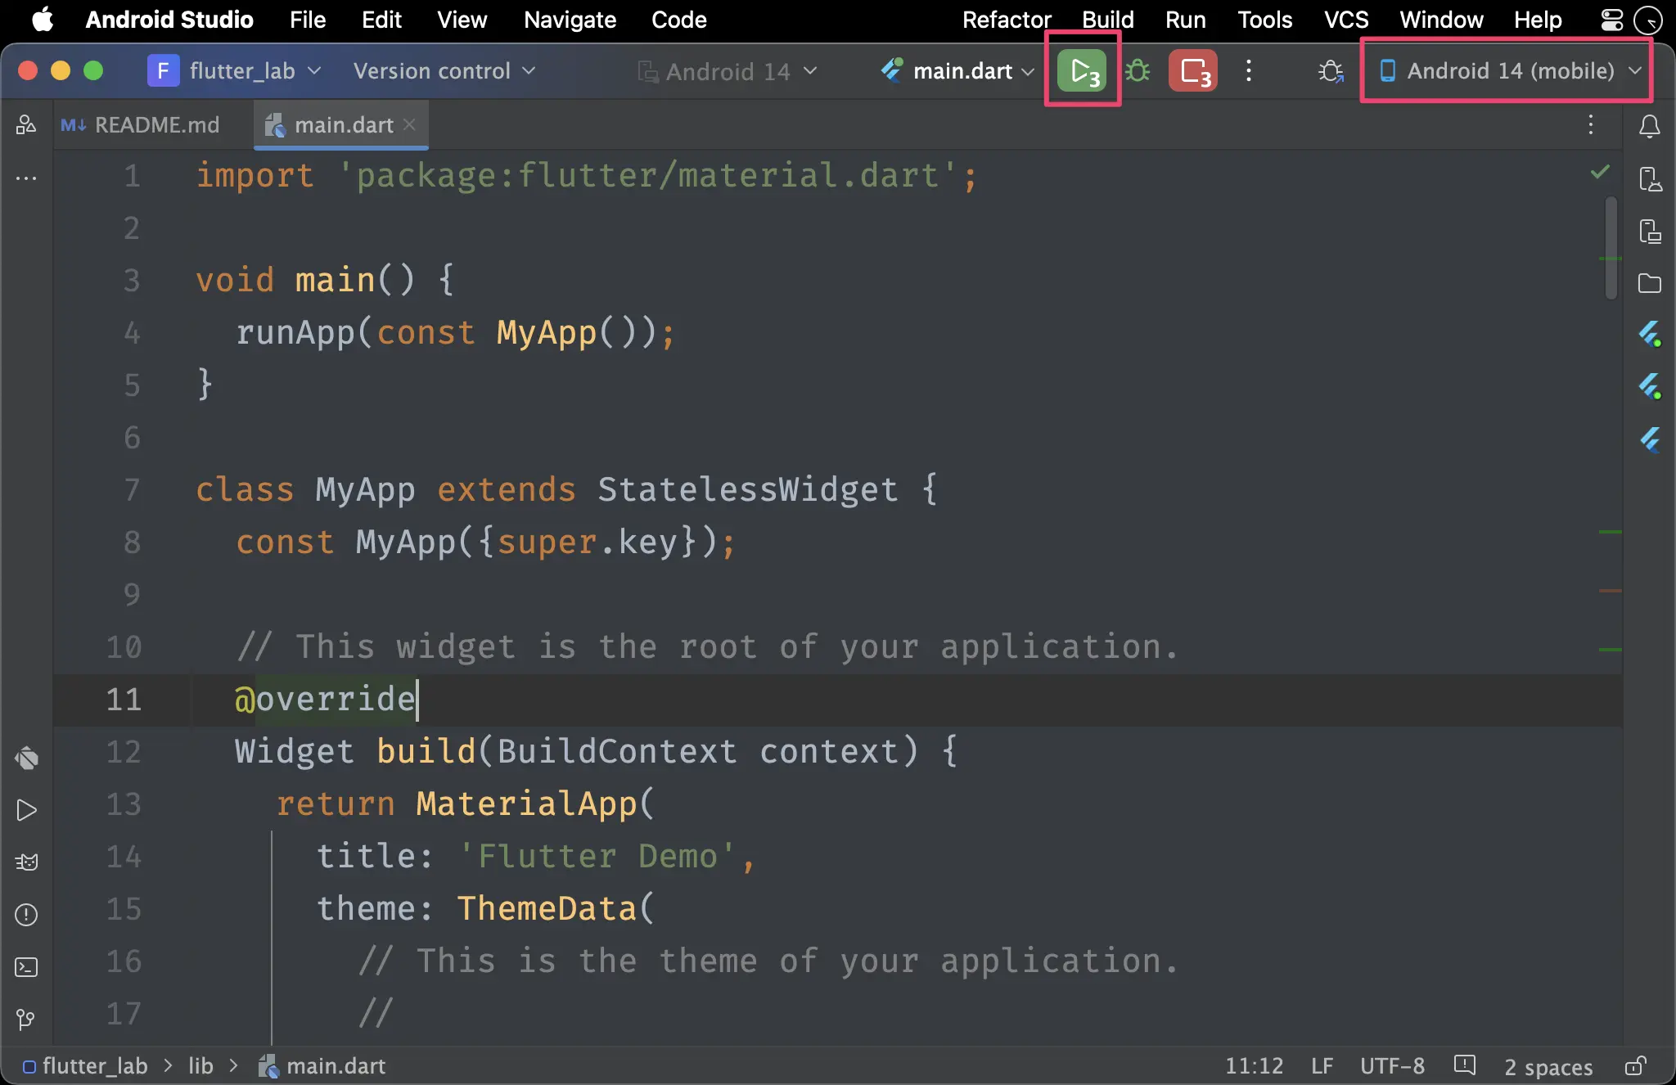Change LF line separator in status bar
This screenshot has width=1676, height=1085.
pyautogui.click(x=1322, y=1065)
